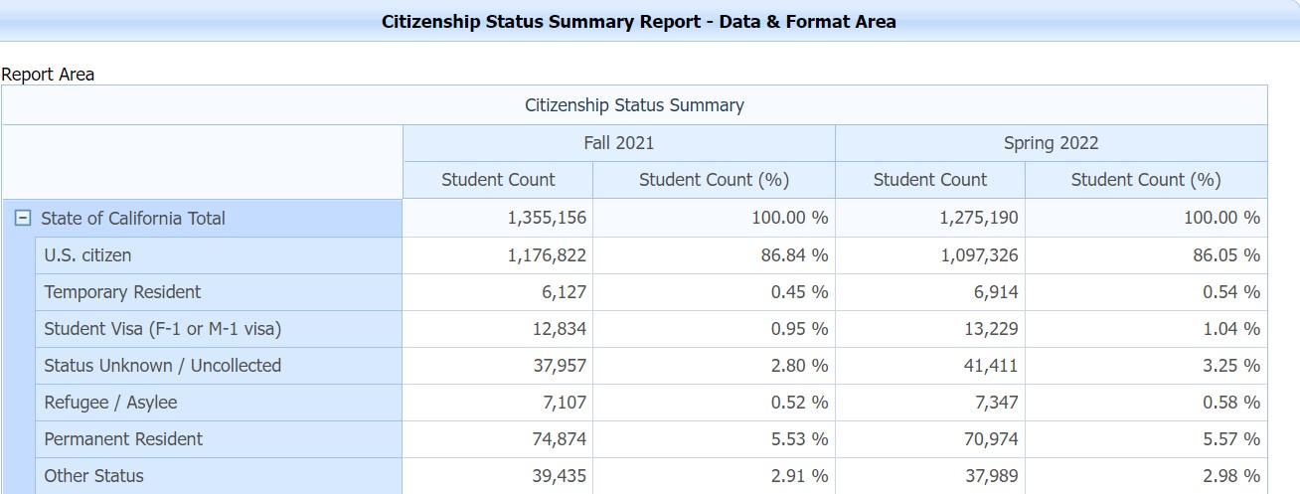
Task: Click the Data & Format Area panel title
Action: pyautogui.click(x=639, y=21)
